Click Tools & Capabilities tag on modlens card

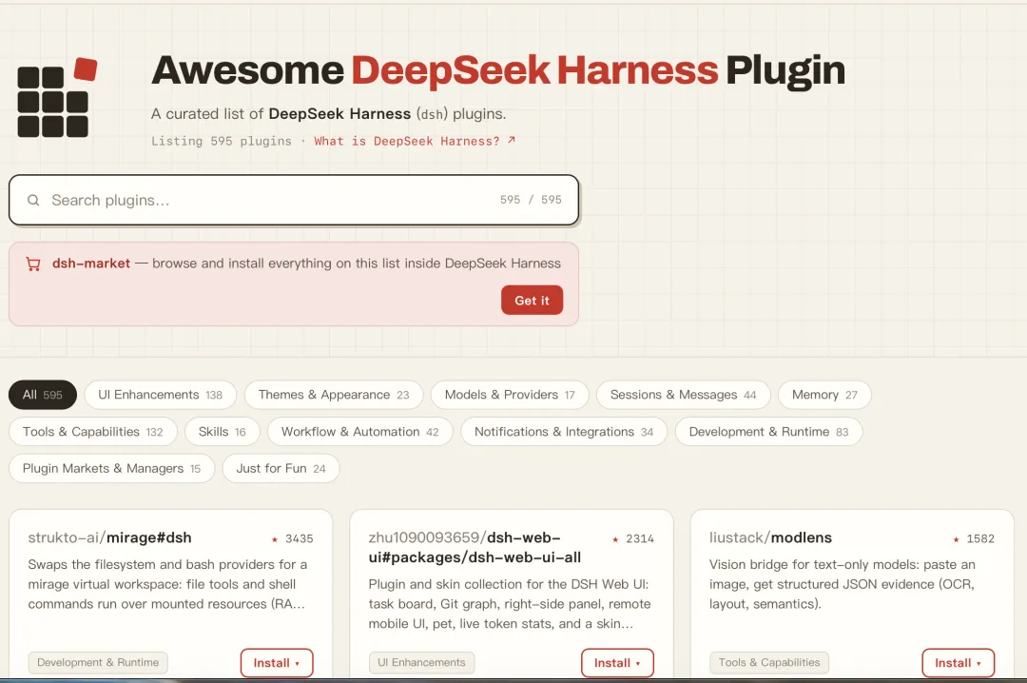769,663
